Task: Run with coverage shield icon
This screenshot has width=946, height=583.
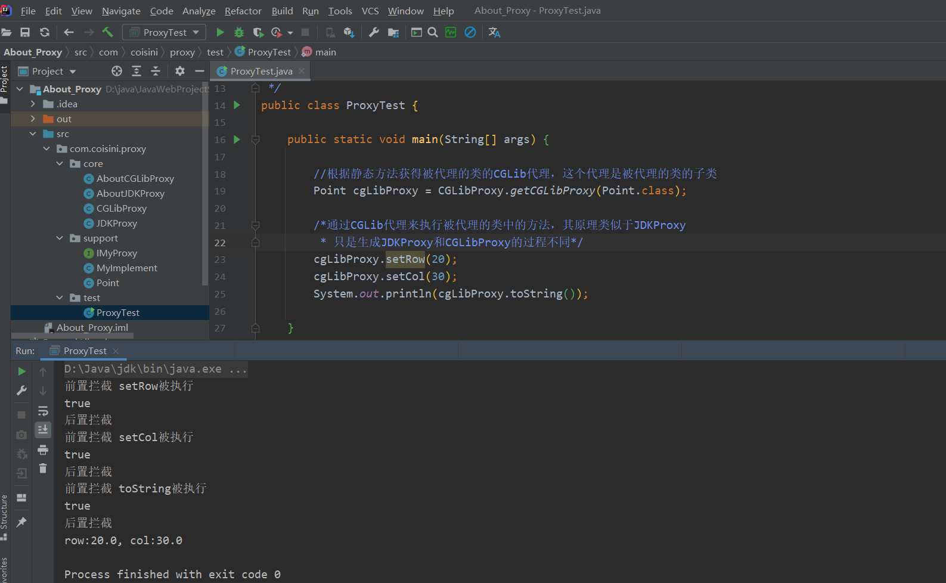Action: pos(258,32)
